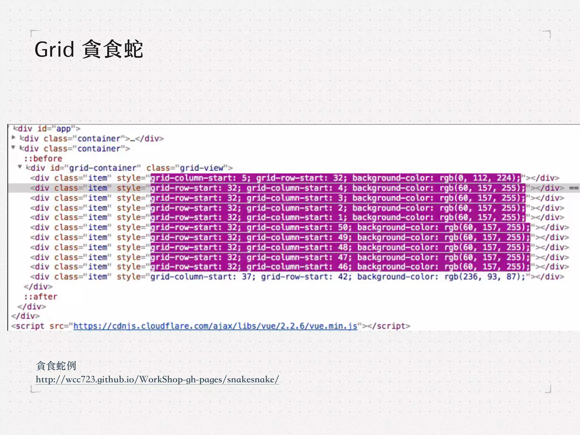The height and width of the screenshot is (435, 580).
Task: Collapse the open container div triangle
Action: [13, 148]
